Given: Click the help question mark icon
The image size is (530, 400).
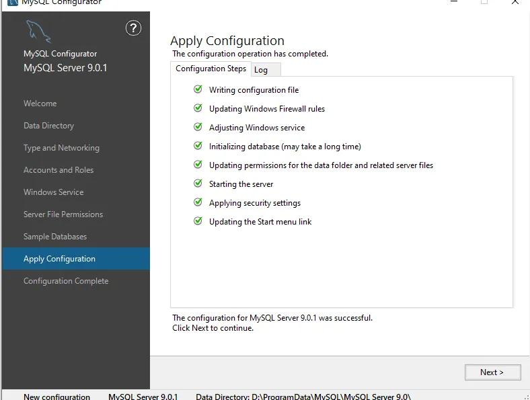Looking at the screenshot, I should tap(134, 28).
